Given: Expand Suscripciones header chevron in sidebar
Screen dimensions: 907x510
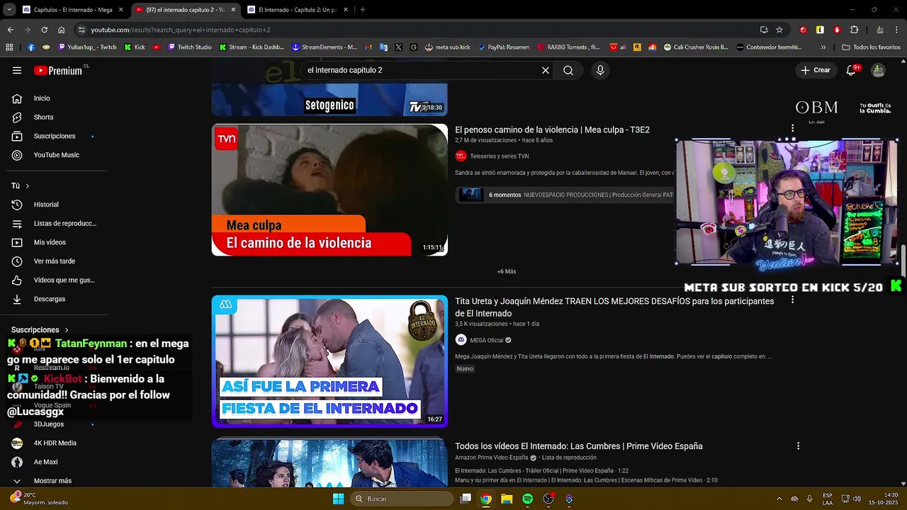Looking at the screenshot, I should point(67,330).
